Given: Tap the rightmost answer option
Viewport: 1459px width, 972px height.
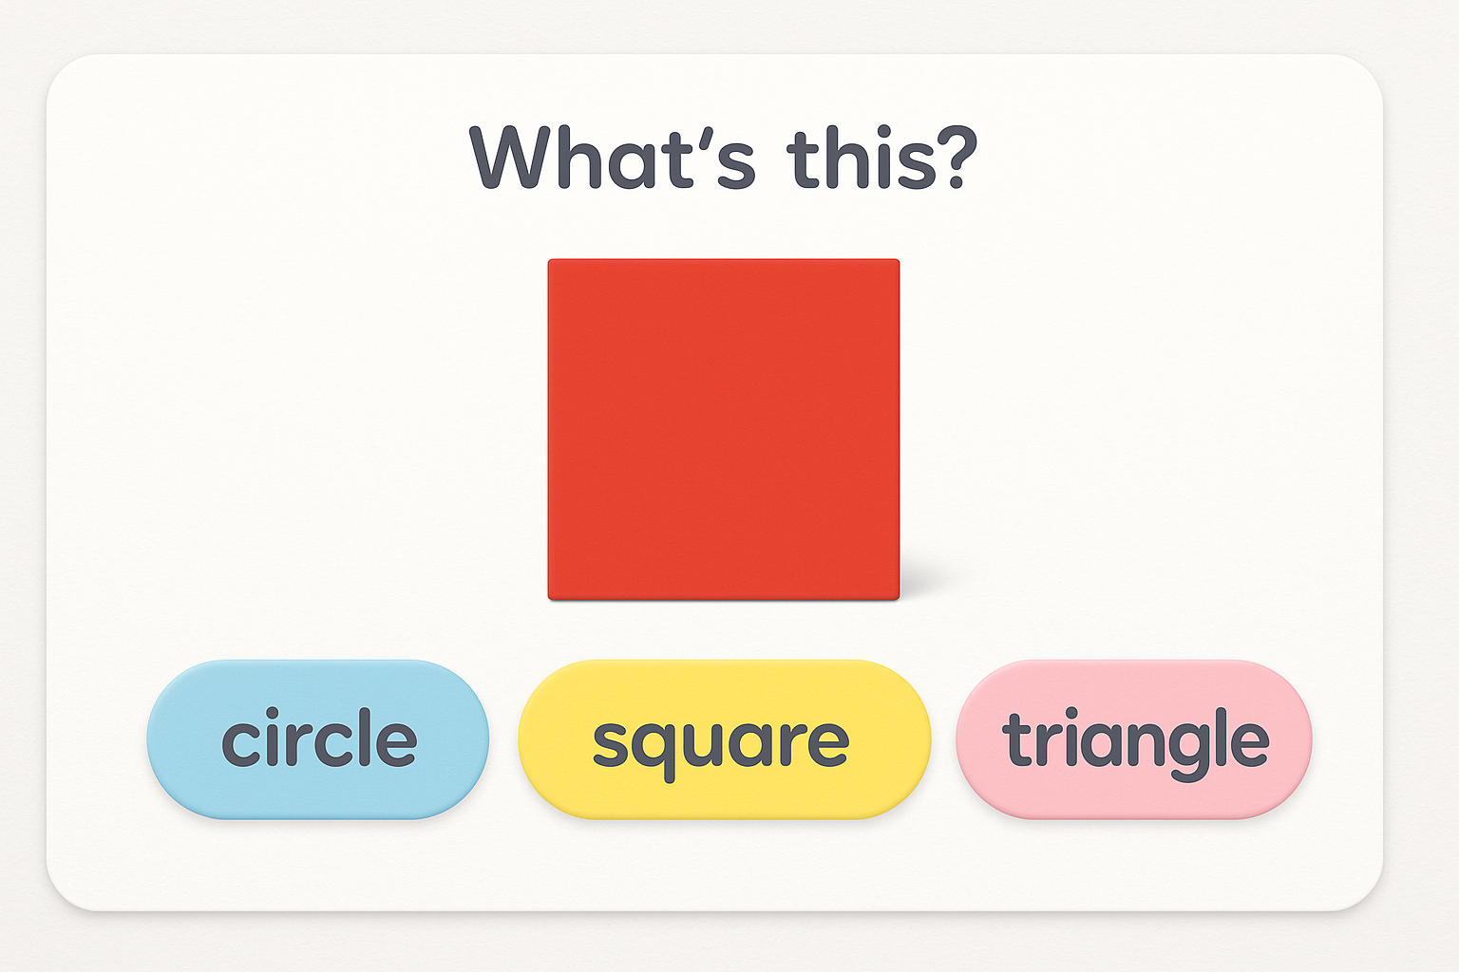Looking at the screenshot, I should (x=1134, y=739).
